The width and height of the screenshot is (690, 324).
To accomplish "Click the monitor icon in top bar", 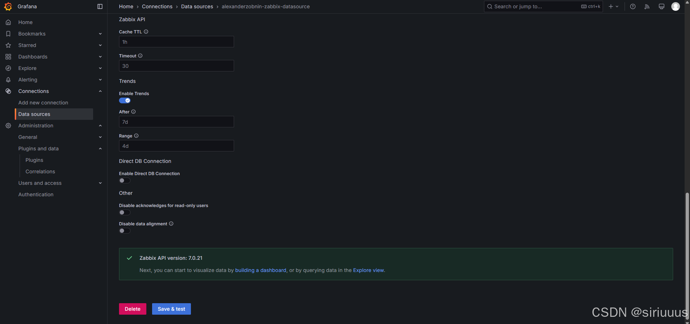I will pos(662,6).
